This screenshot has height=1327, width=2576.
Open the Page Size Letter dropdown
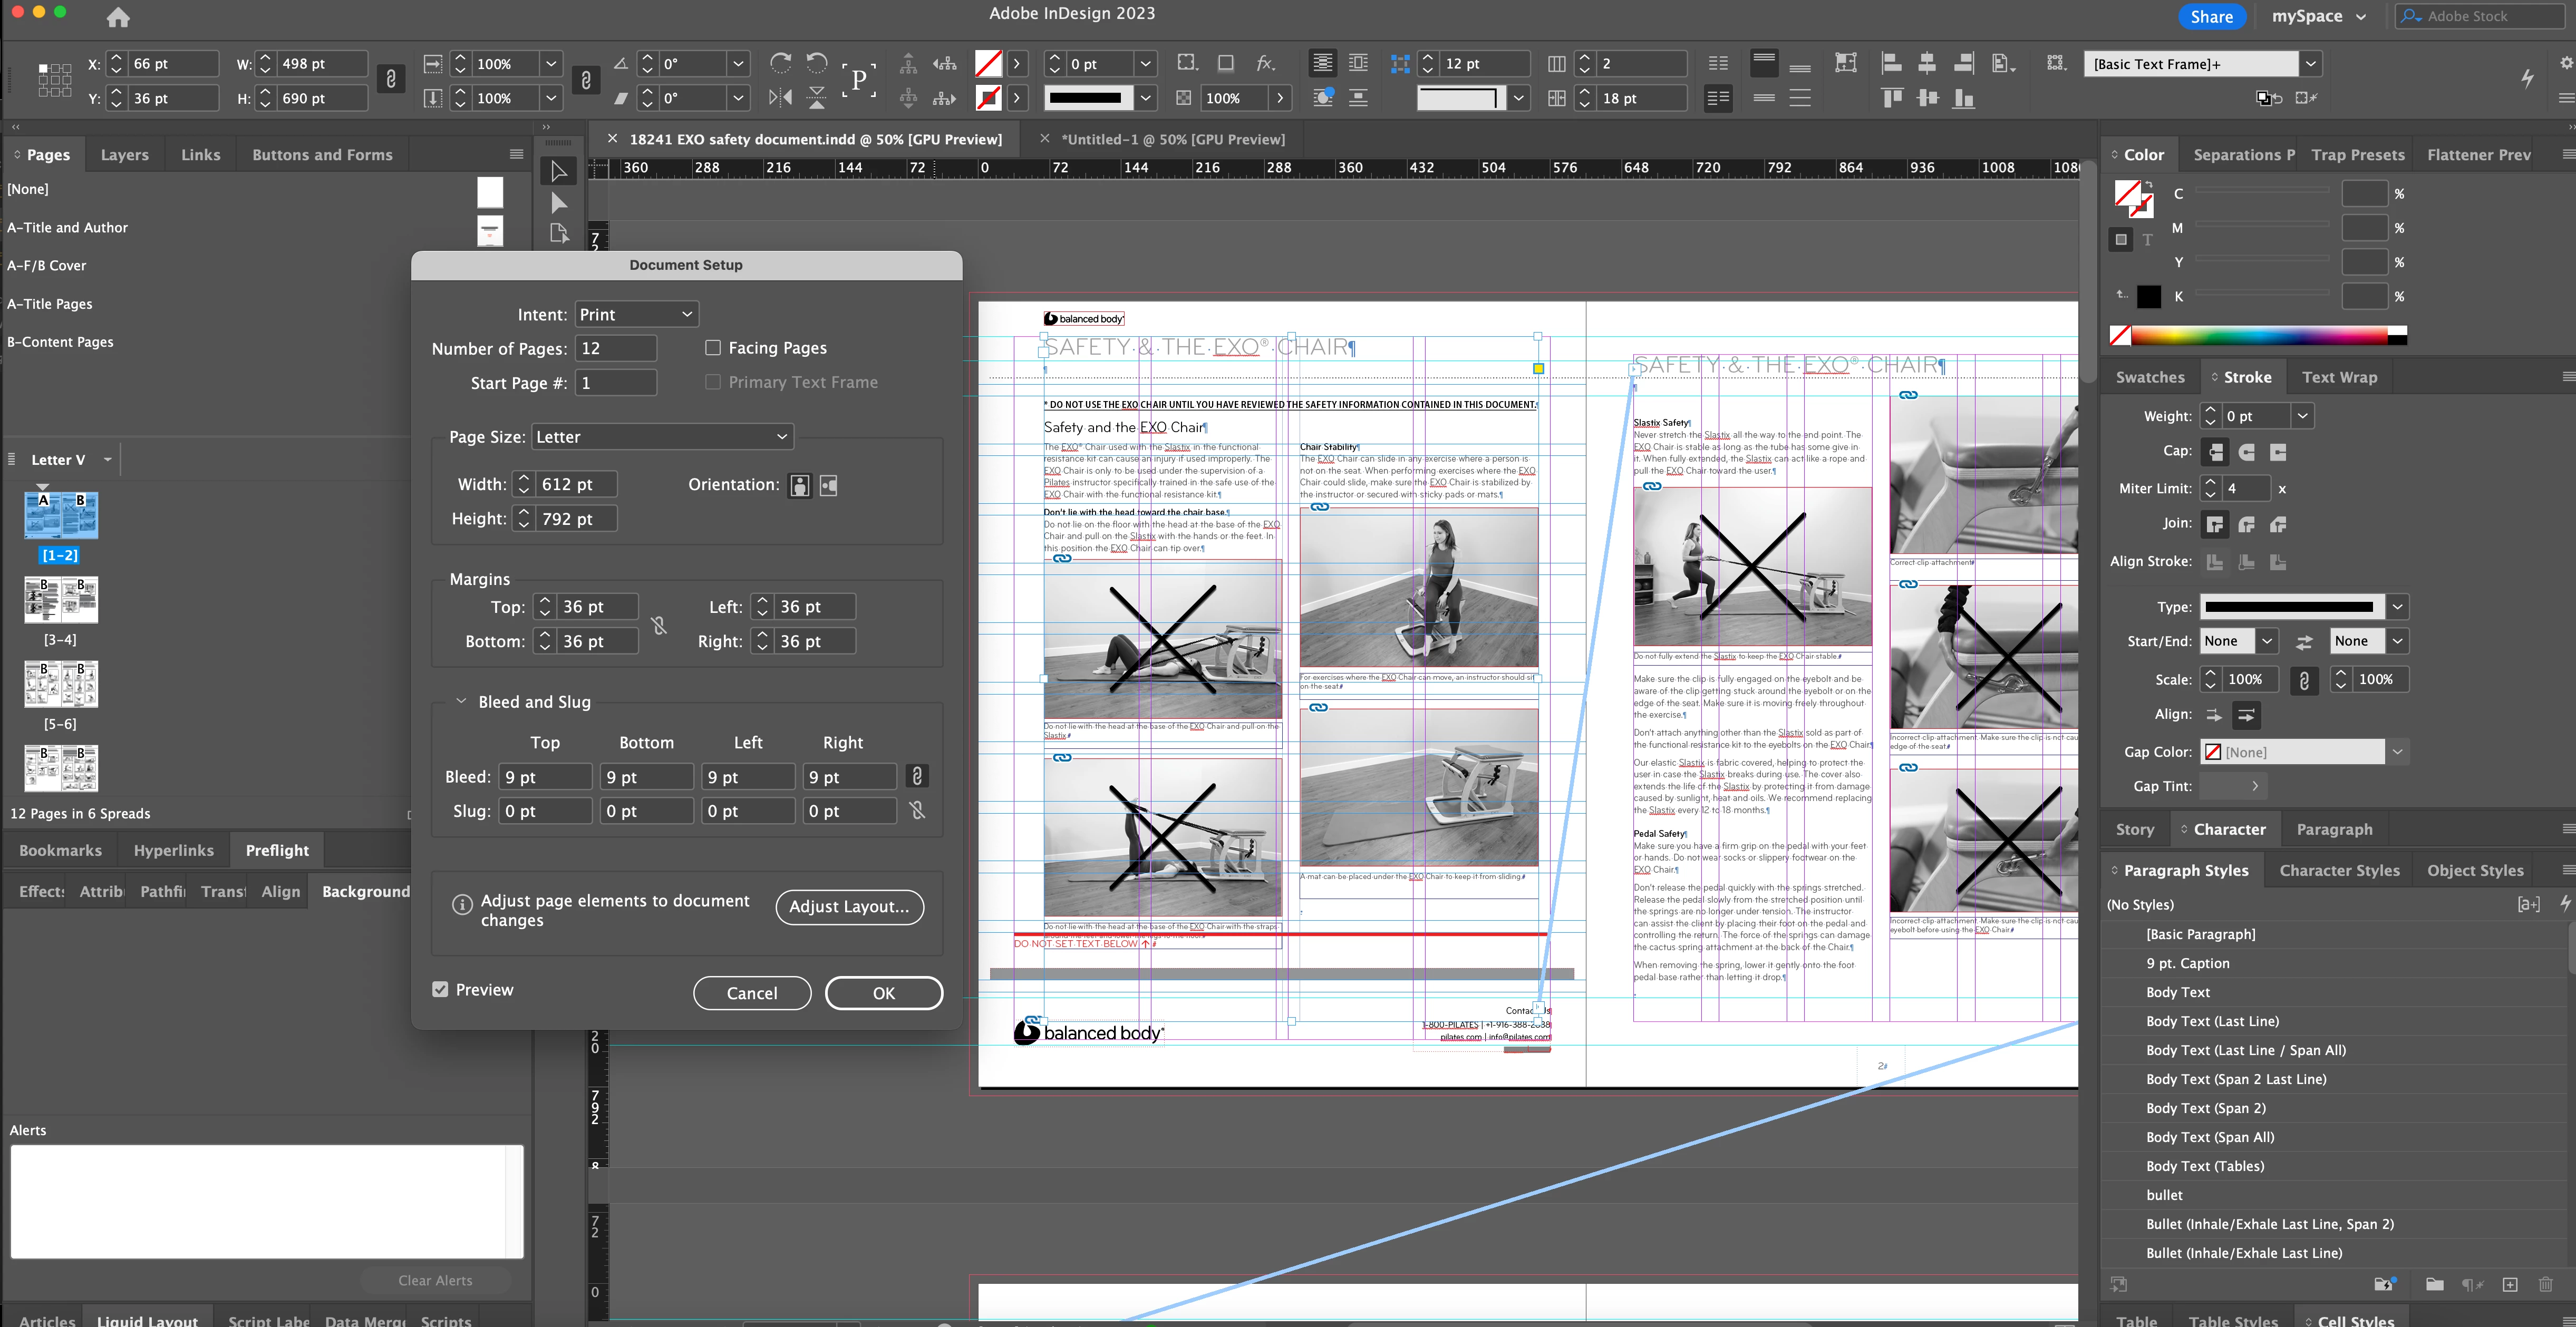click(662, 437)
